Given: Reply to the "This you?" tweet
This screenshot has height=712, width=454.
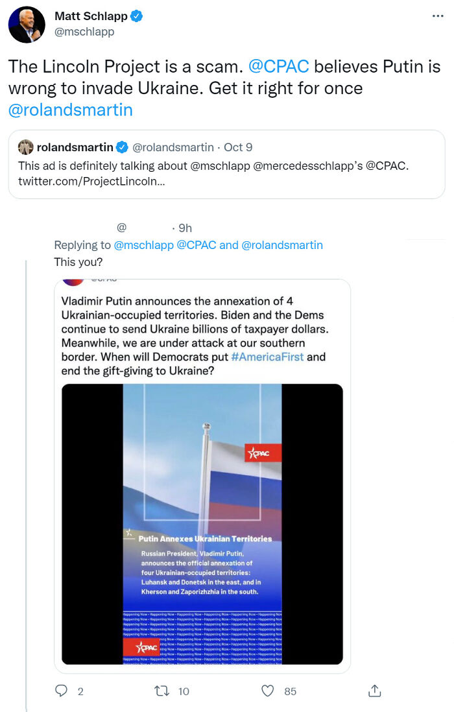Looking at the screenshot, I should coord(61,691).
